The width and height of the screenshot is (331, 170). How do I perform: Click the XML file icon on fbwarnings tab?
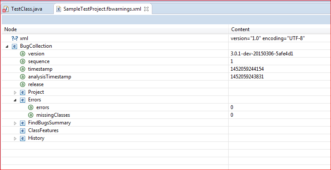59,9
